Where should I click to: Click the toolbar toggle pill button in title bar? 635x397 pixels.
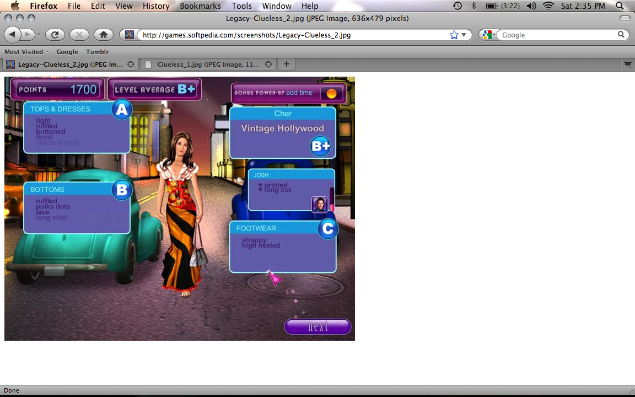pyautogui.click(x=625, y=18)
